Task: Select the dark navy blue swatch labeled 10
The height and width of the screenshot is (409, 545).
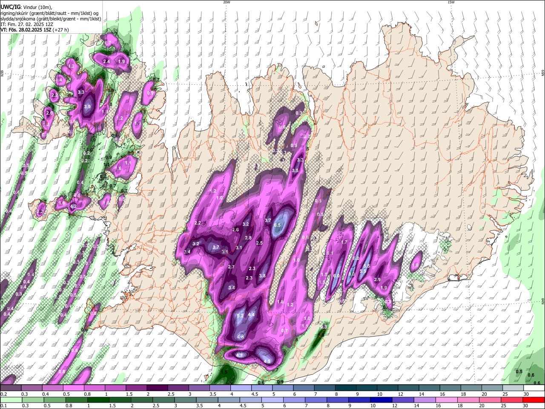Action: [x=381, y=400]
